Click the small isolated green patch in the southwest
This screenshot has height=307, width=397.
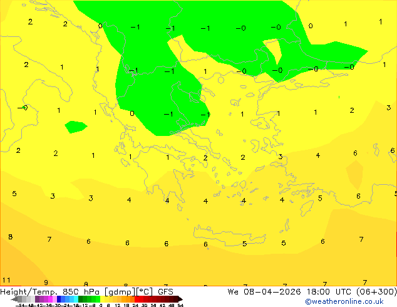[76, 127]
